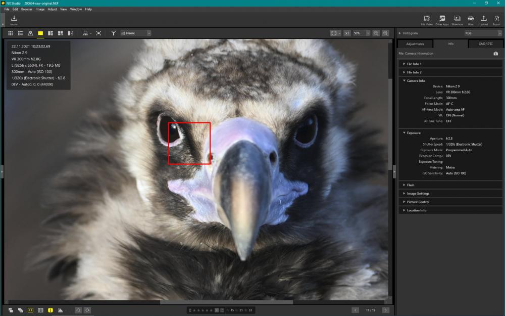Start the Slideshow
Viewport: 505px width, 316px height.
point(457,20)
